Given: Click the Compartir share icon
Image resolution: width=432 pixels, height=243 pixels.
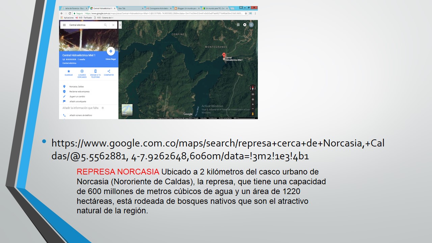Looking at the screenshot, I should pos(109,71).
